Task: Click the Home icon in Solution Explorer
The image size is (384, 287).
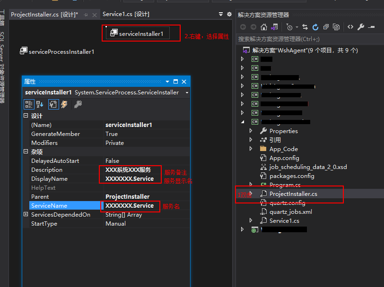Action: pyautogui.click(x=264, y=27)
